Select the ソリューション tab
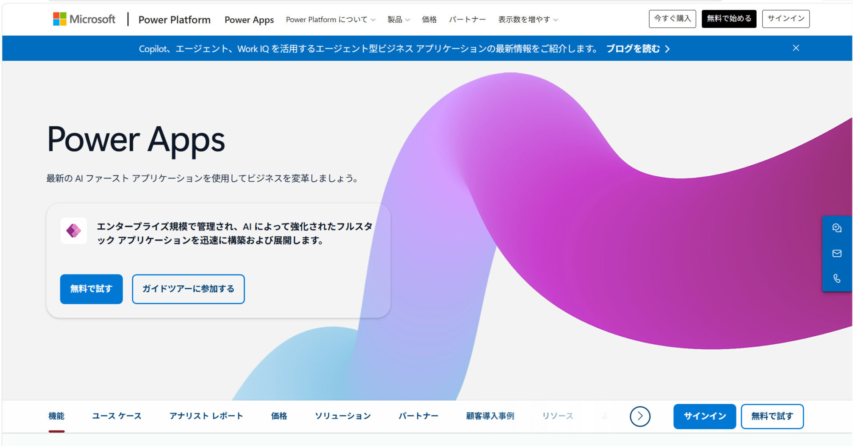 click(x=343, y=416)
